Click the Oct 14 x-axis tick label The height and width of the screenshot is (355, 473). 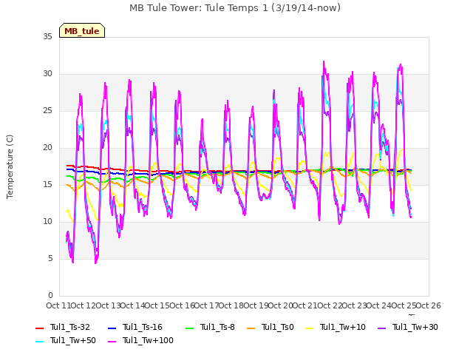(x=132, y=305)
